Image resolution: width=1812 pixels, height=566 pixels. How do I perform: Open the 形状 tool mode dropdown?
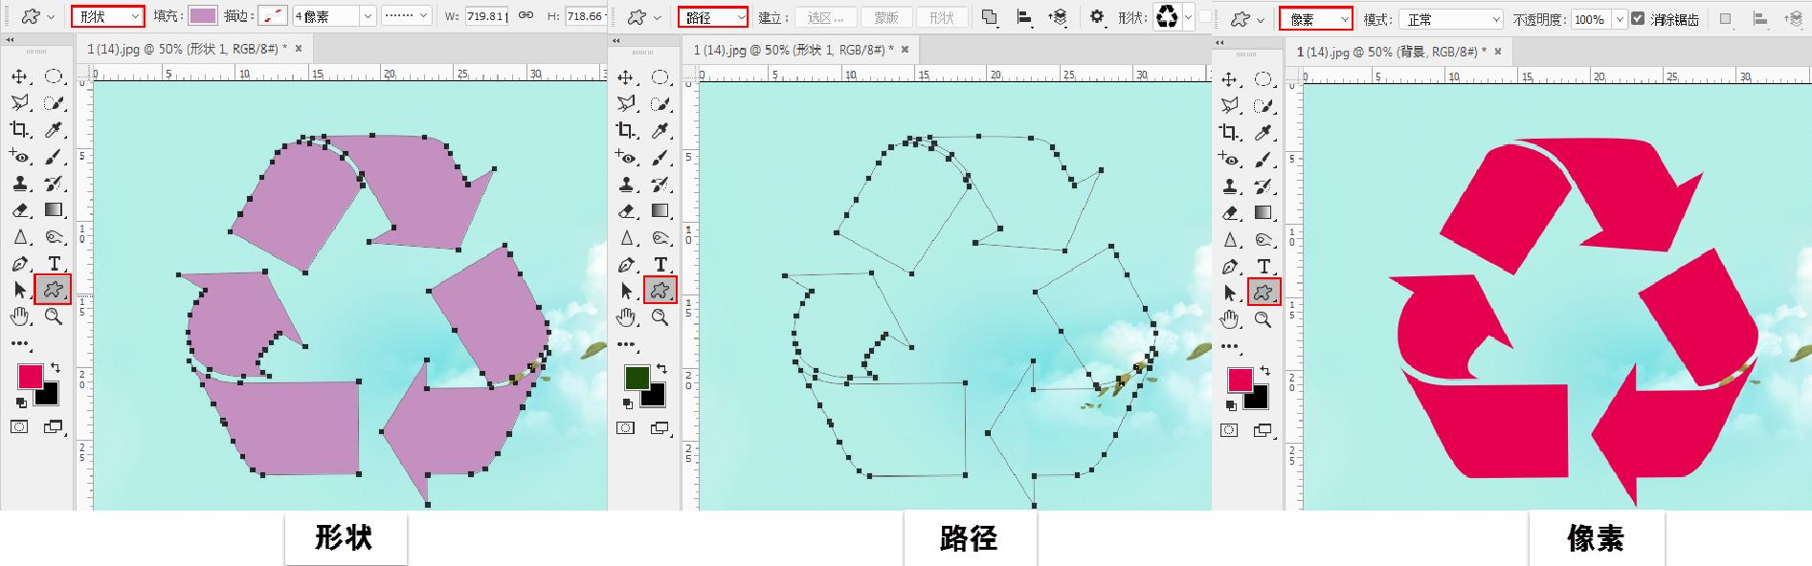(x=108, y=16)
